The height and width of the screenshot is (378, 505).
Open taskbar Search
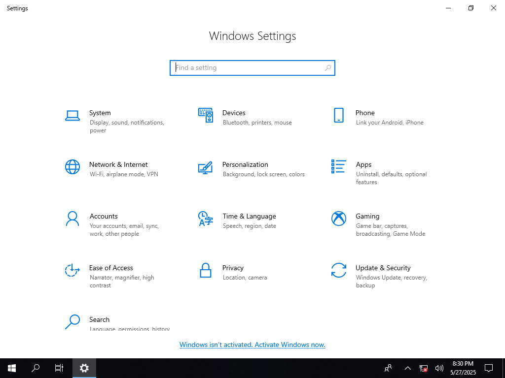coord(36,368)
